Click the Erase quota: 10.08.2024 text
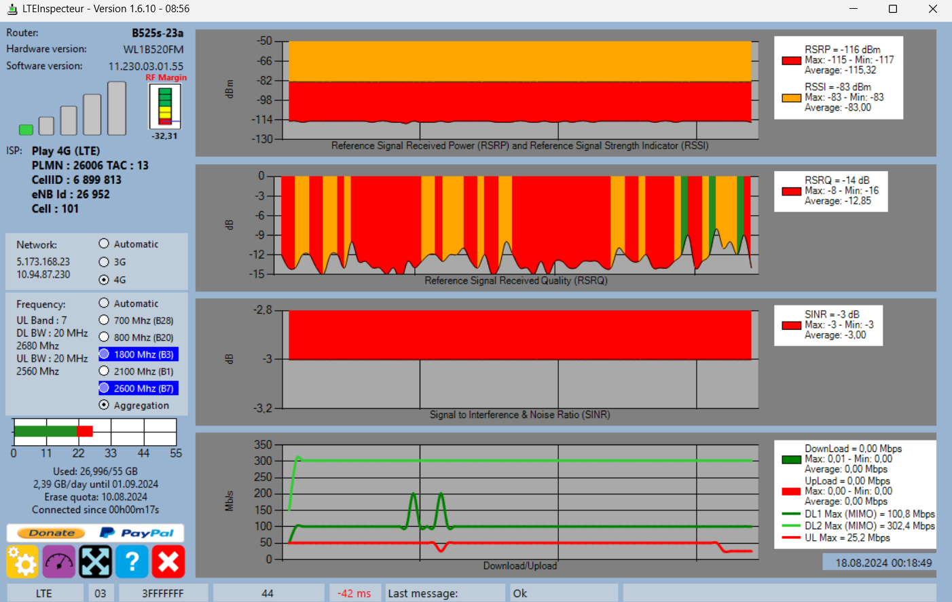Viewport: 952px width, 602px height. pyautogui.click(x=96, y=497)
